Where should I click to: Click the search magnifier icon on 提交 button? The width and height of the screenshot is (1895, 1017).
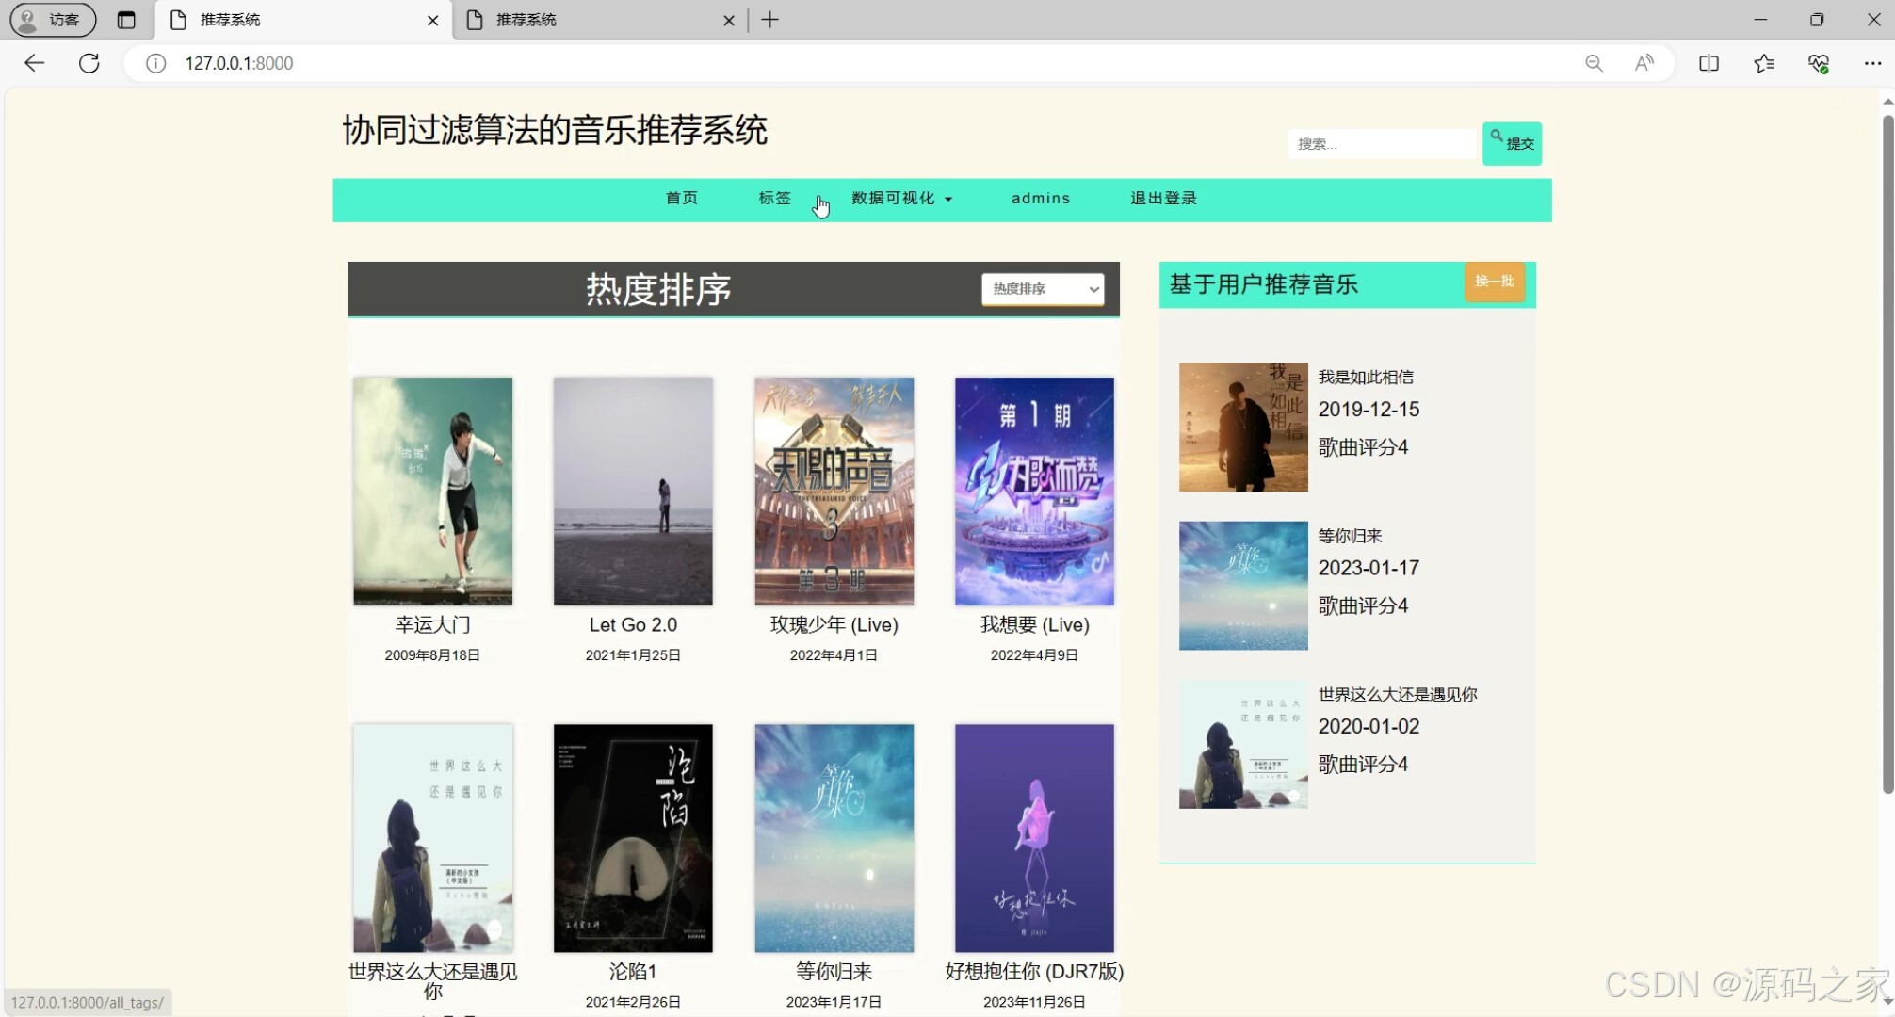[1498, 137]
